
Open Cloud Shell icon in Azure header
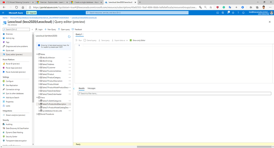click(x=218, y=13)
